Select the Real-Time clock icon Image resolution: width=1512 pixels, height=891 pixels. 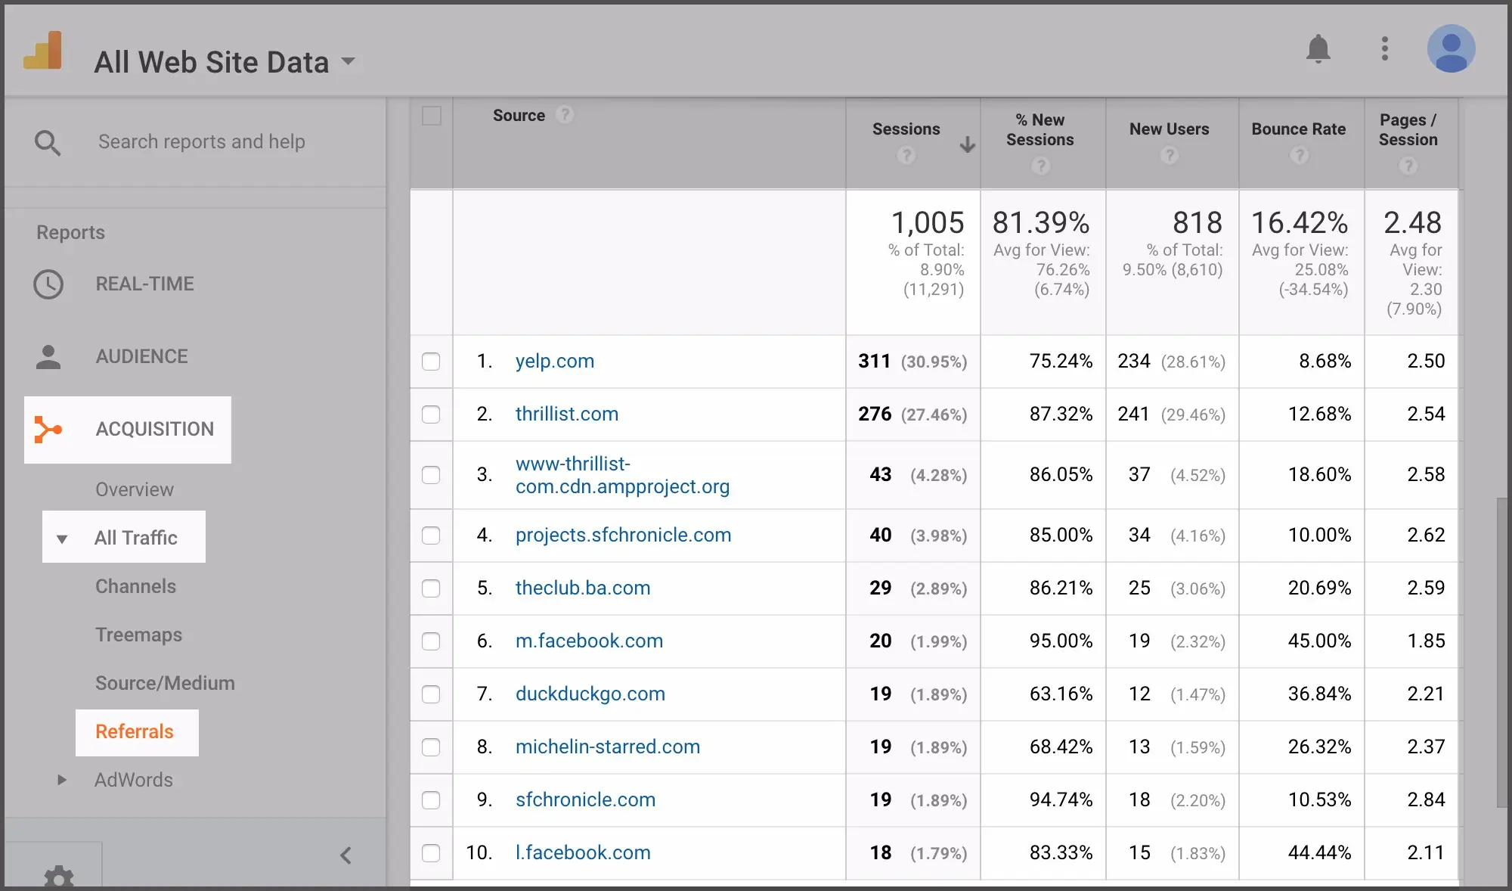coord(48,284)
